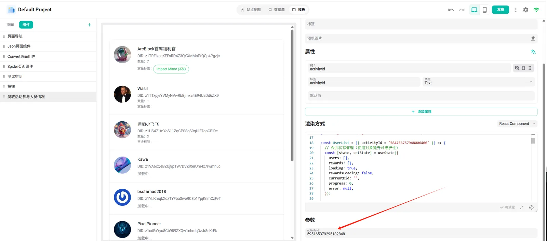Viewport: 547px width, 241px height.
Task: Click the preview pane vertical scrollbar thumb
Action: click(x=292, y=95)
